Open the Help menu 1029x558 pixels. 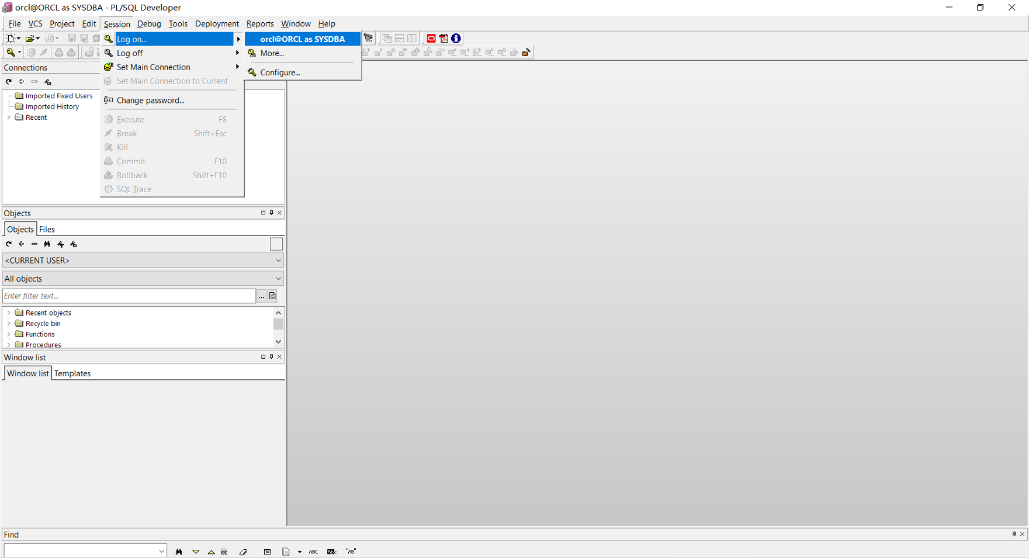click(327, 24)
